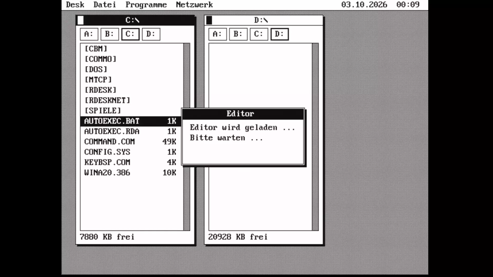Select drive A: in D:\ window
Screen dimensions: 493x277
(217, 34)
